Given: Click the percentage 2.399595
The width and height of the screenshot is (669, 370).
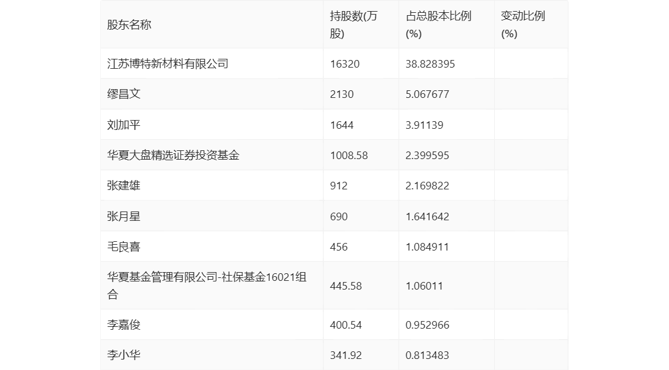Looking at the screenshot, I should (427, 156).
